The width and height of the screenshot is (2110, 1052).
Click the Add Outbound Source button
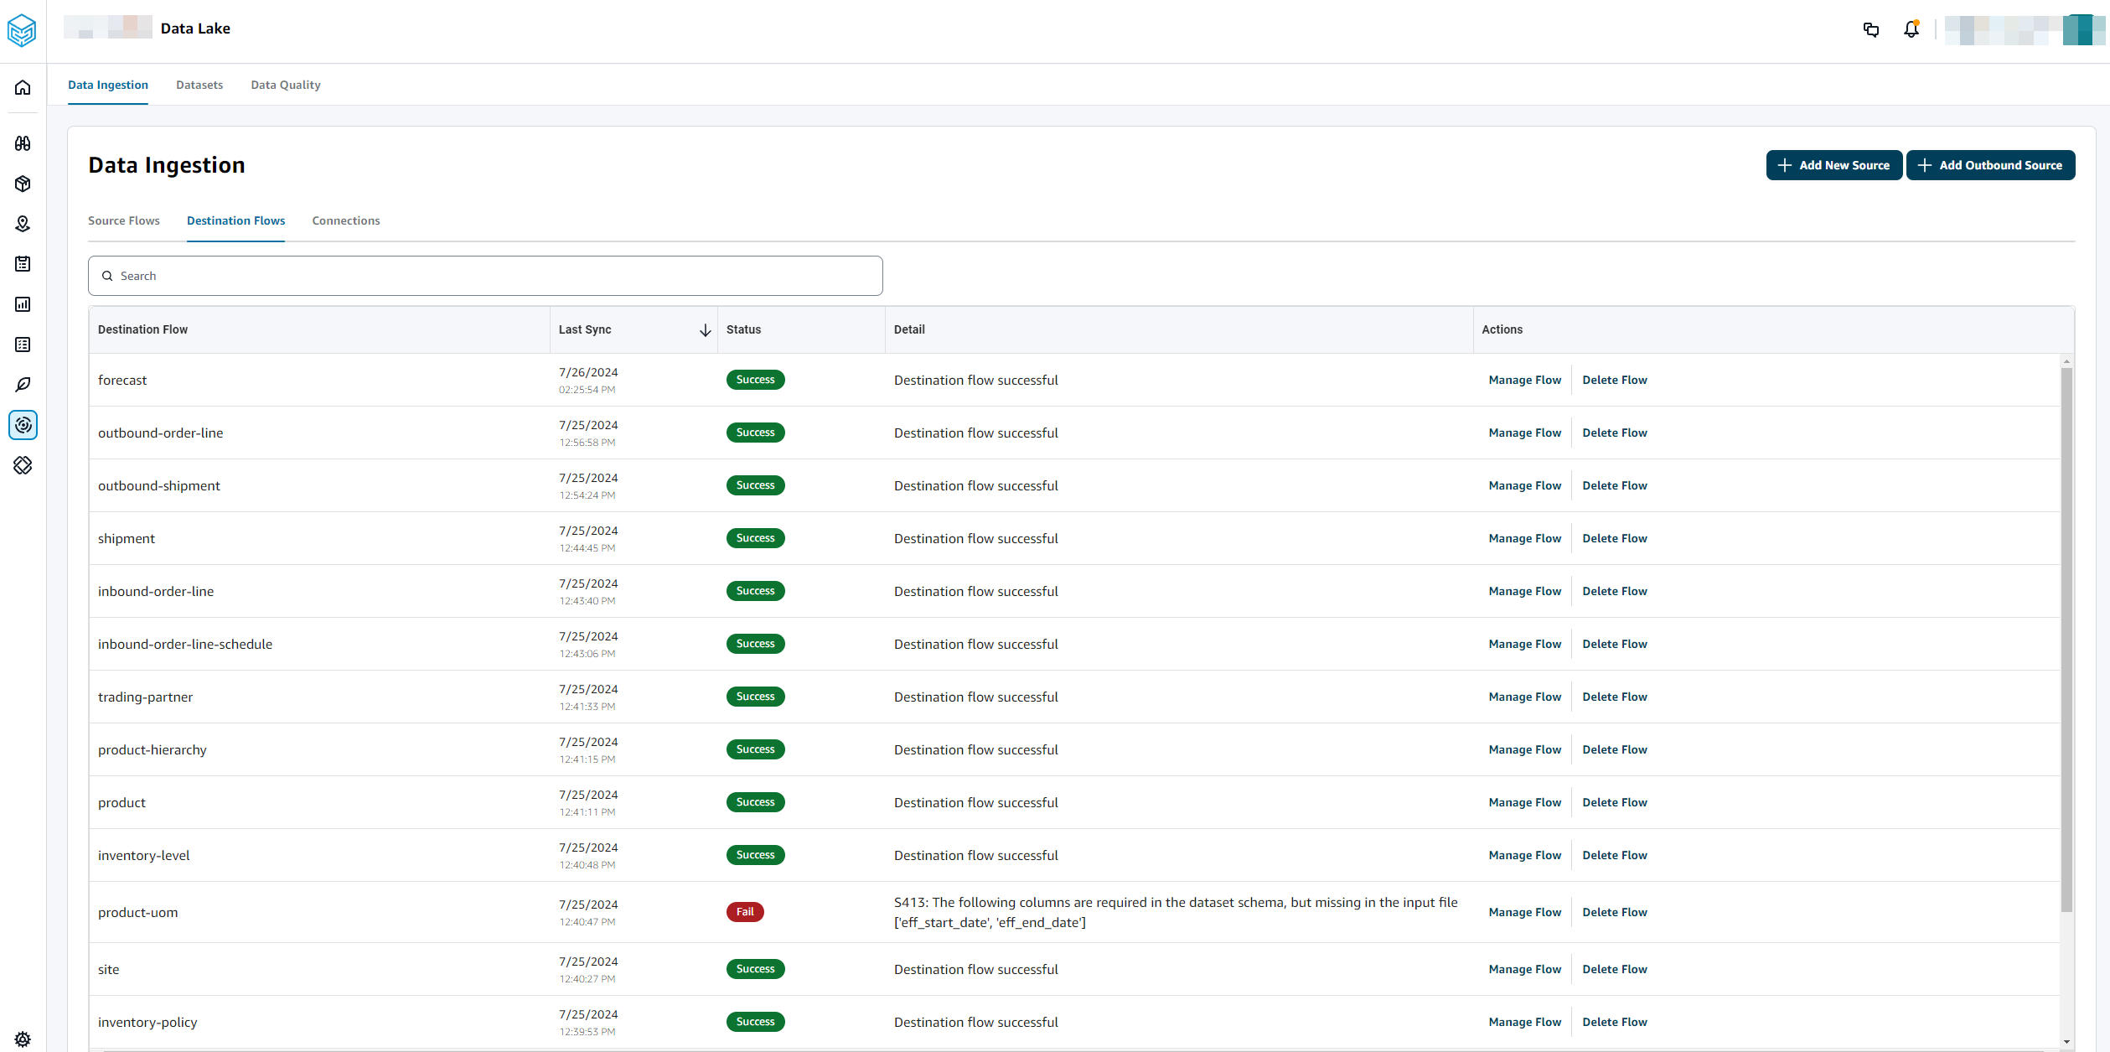point(1990,165)
